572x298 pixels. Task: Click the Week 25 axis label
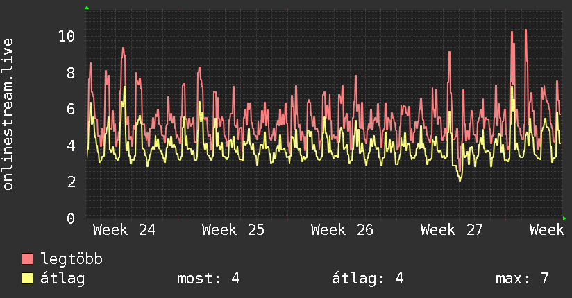[233, 230]
